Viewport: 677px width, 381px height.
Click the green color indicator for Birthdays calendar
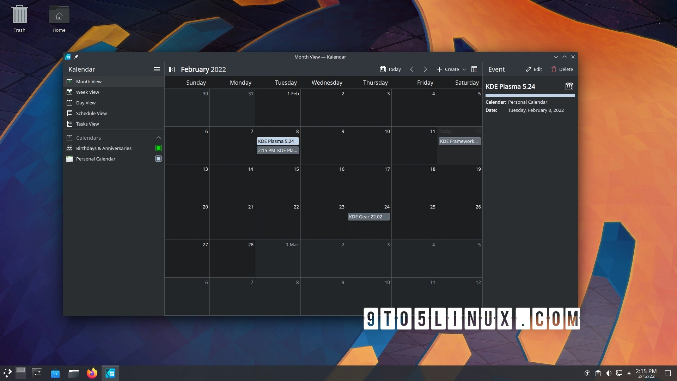[158, 148]
